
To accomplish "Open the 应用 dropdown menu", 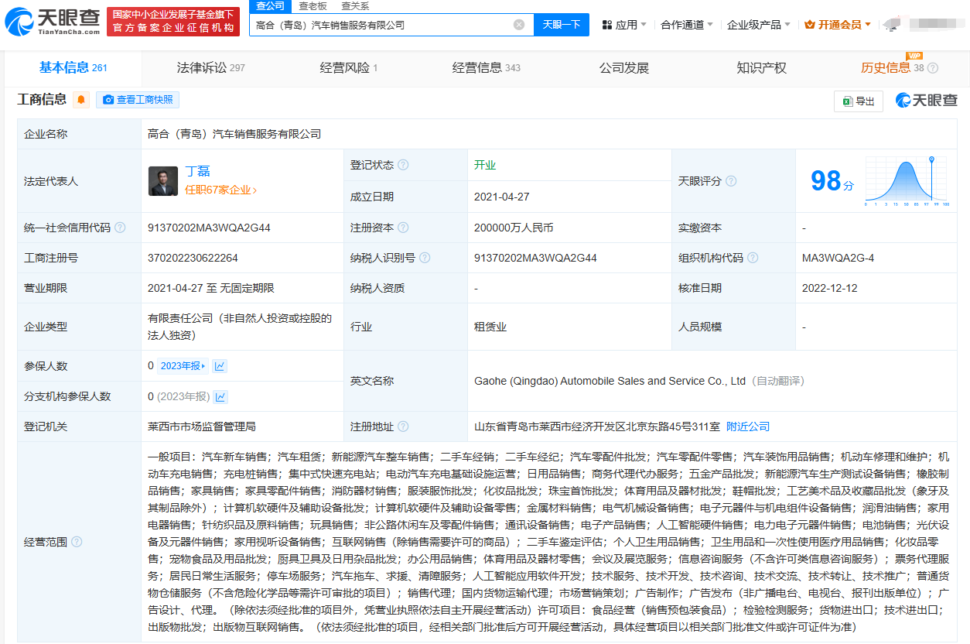I will [624, 25].
